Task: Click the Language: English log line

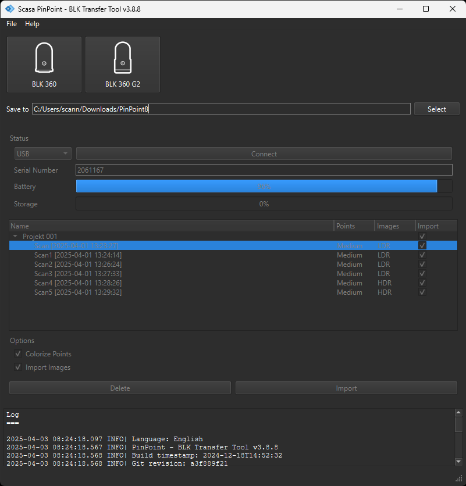Action: click(x=105, y=439)
